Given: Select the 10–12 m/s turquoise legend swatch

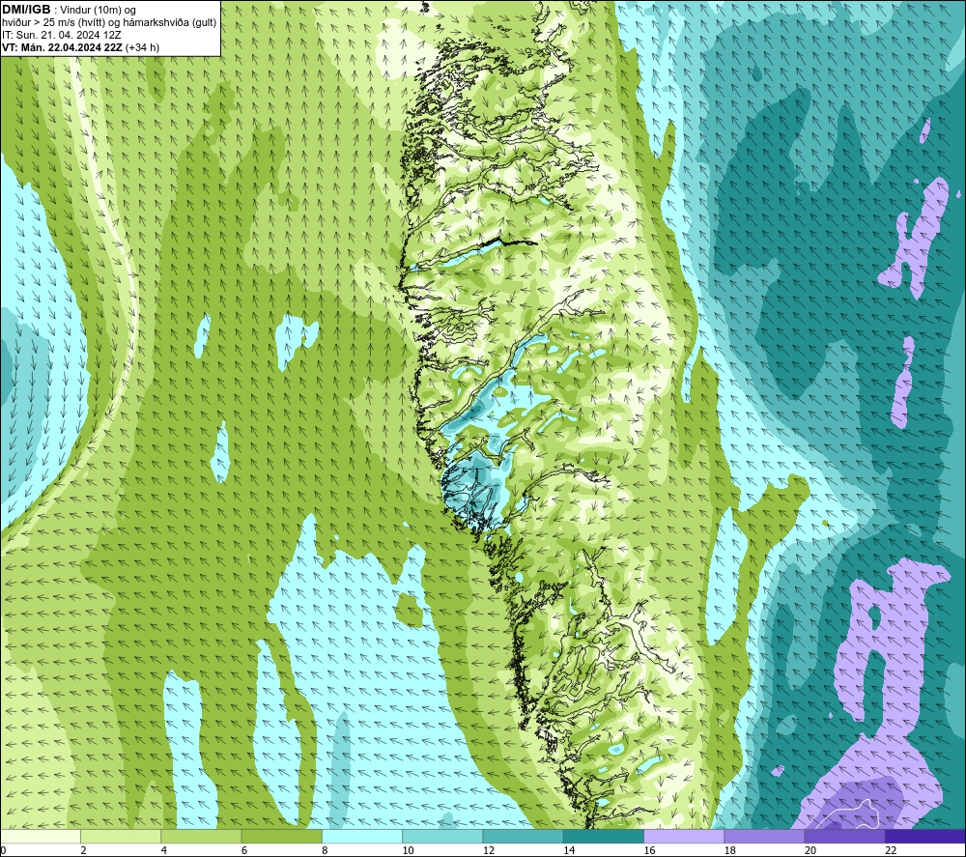Looking at the screenshot, I should (442, 836).
